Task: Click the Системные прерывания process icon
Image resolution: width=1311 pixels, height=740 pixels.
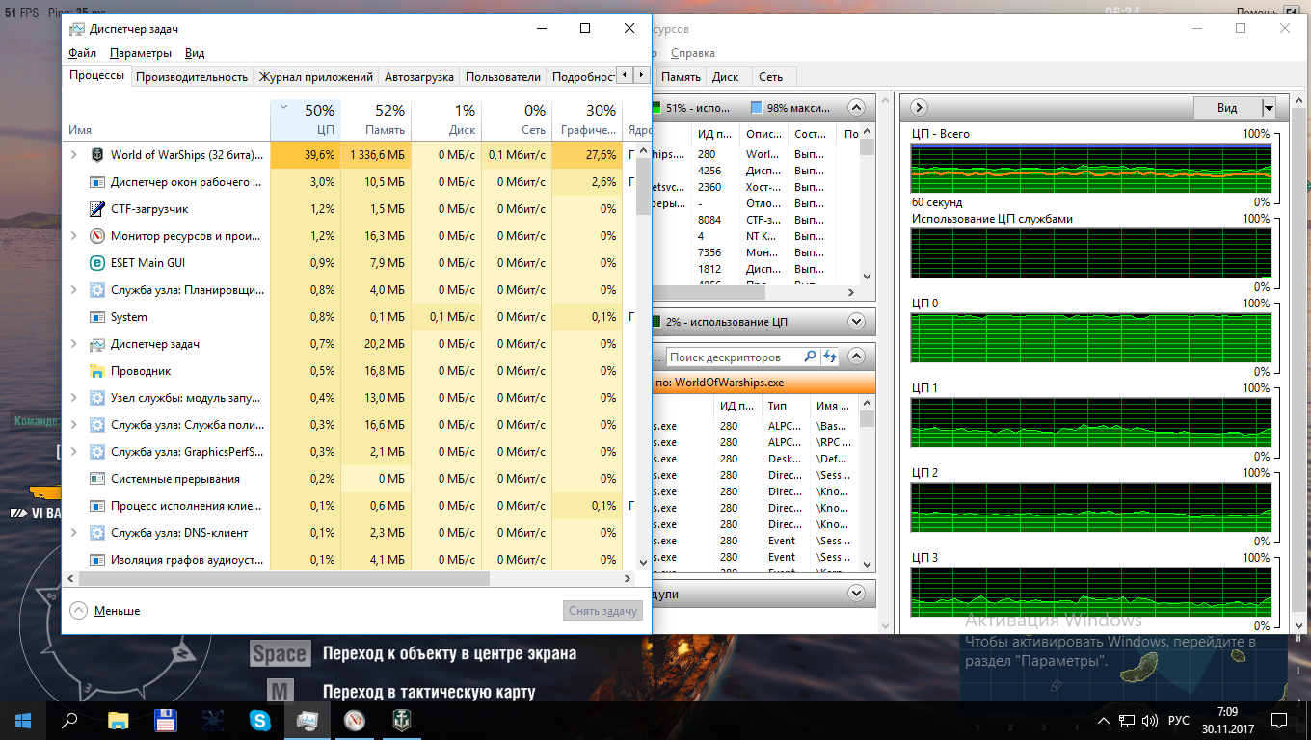Action: (x=96, y=479)
